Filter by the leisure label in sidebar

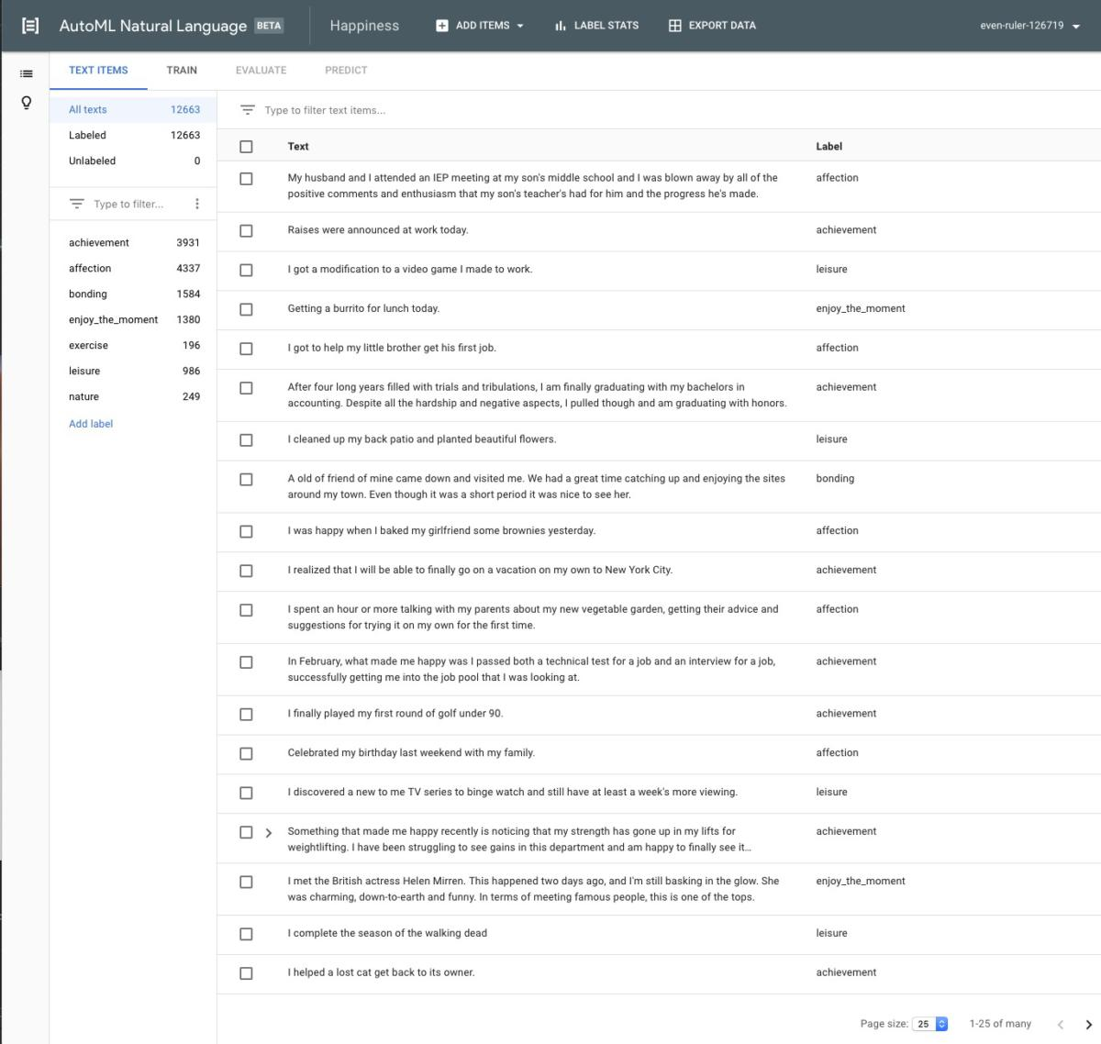pyautogui.click(x=133, y=371)
